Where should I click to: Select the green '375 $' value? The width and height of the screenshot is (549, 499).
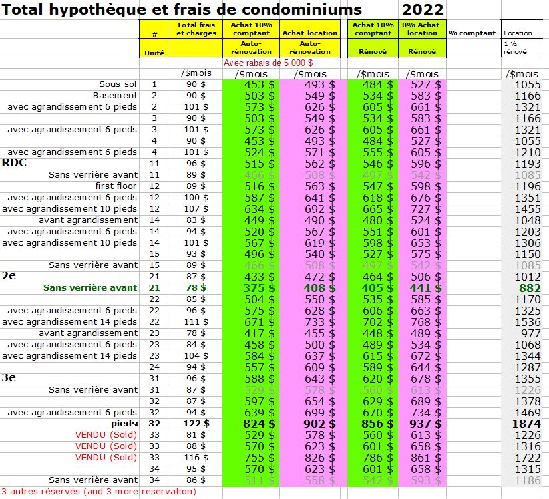[259, 288]
